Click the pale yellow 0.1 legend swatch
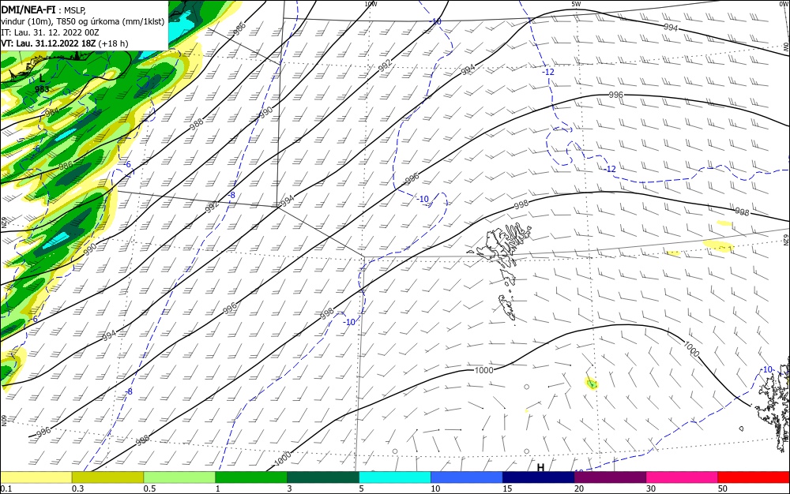Image resolution: width=790 pixels, height=494 pixels. coord(36,478)
